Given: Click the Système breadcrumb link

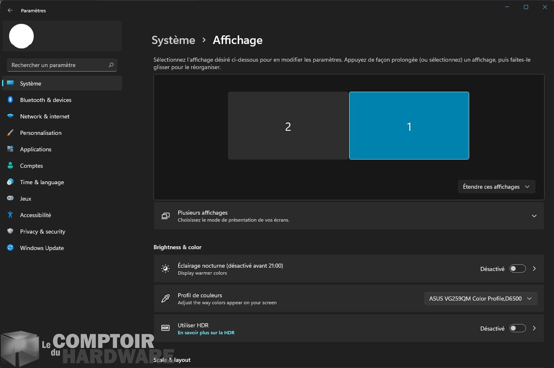Looking at the screenshot, I should [173, 40].
